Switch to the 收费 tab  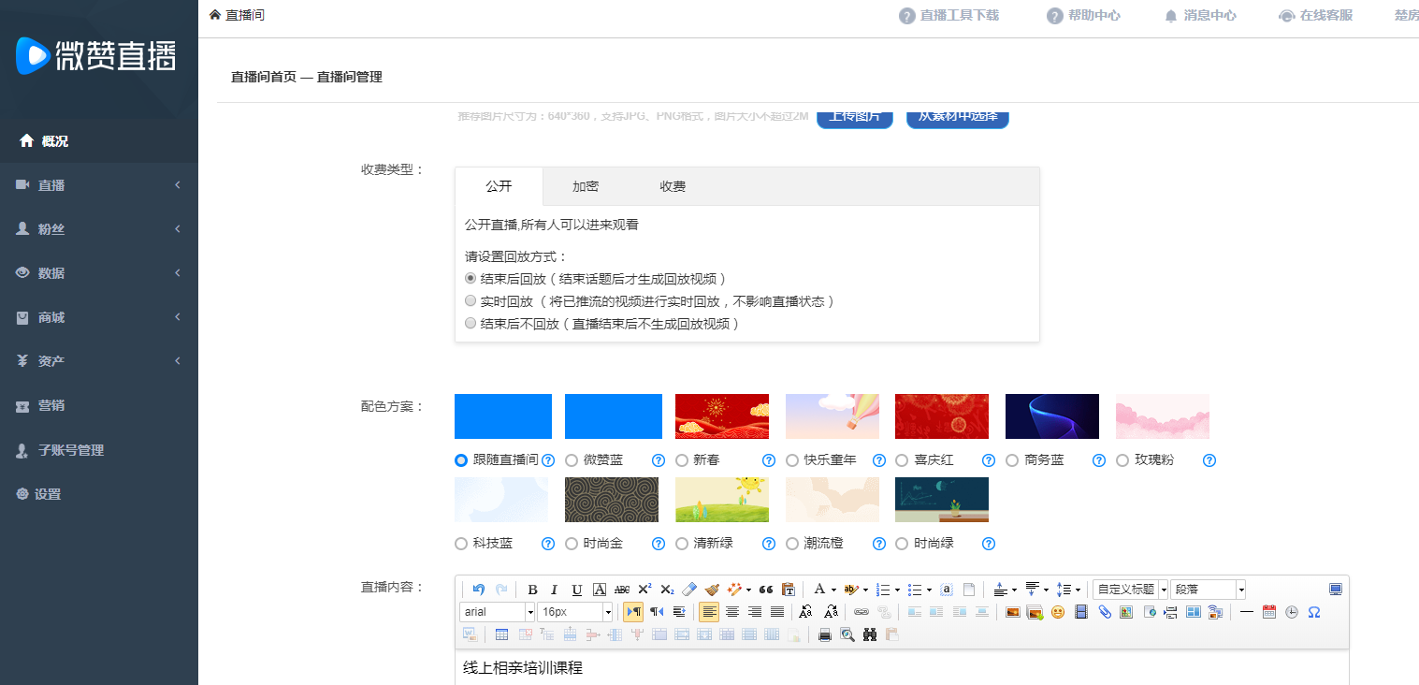point(673,186)
